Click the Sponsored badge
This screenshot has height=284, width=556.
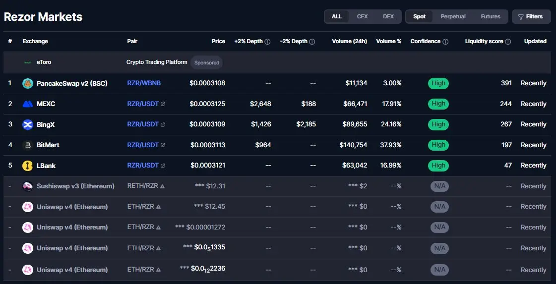[x=207, y=62]
